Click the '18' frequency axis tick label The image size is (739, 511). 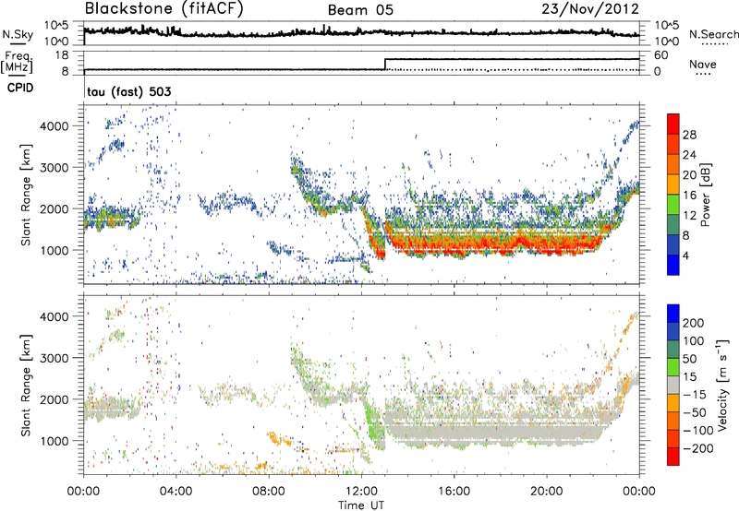point(62,55)
